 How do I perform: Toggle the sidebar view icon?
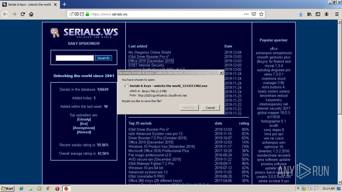[318, 14]
